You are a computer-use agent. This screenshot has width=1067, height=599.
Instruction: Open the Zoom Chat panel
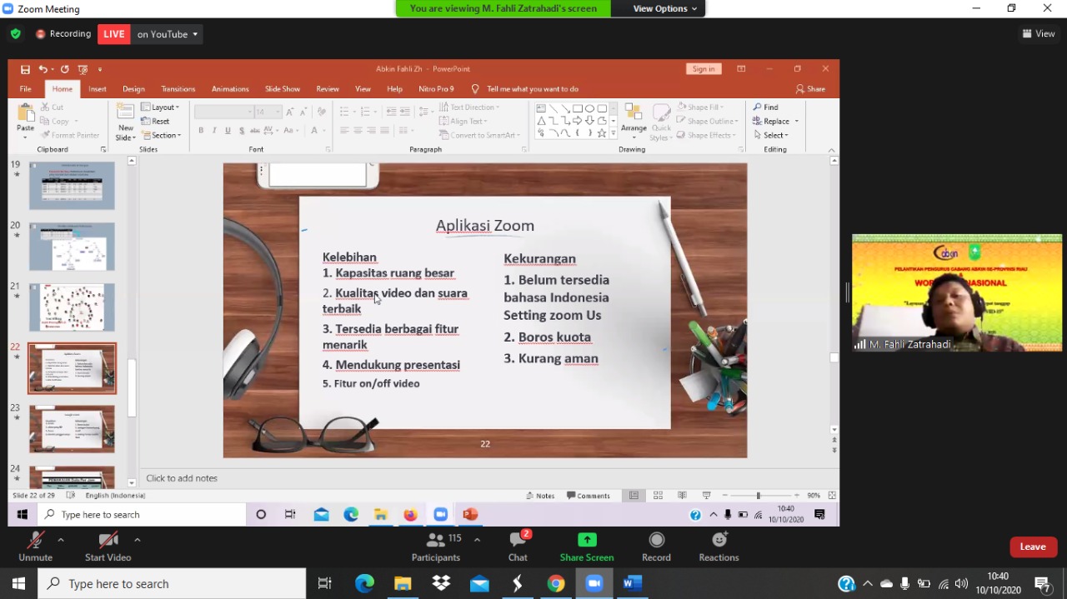(x=518, y=547)
